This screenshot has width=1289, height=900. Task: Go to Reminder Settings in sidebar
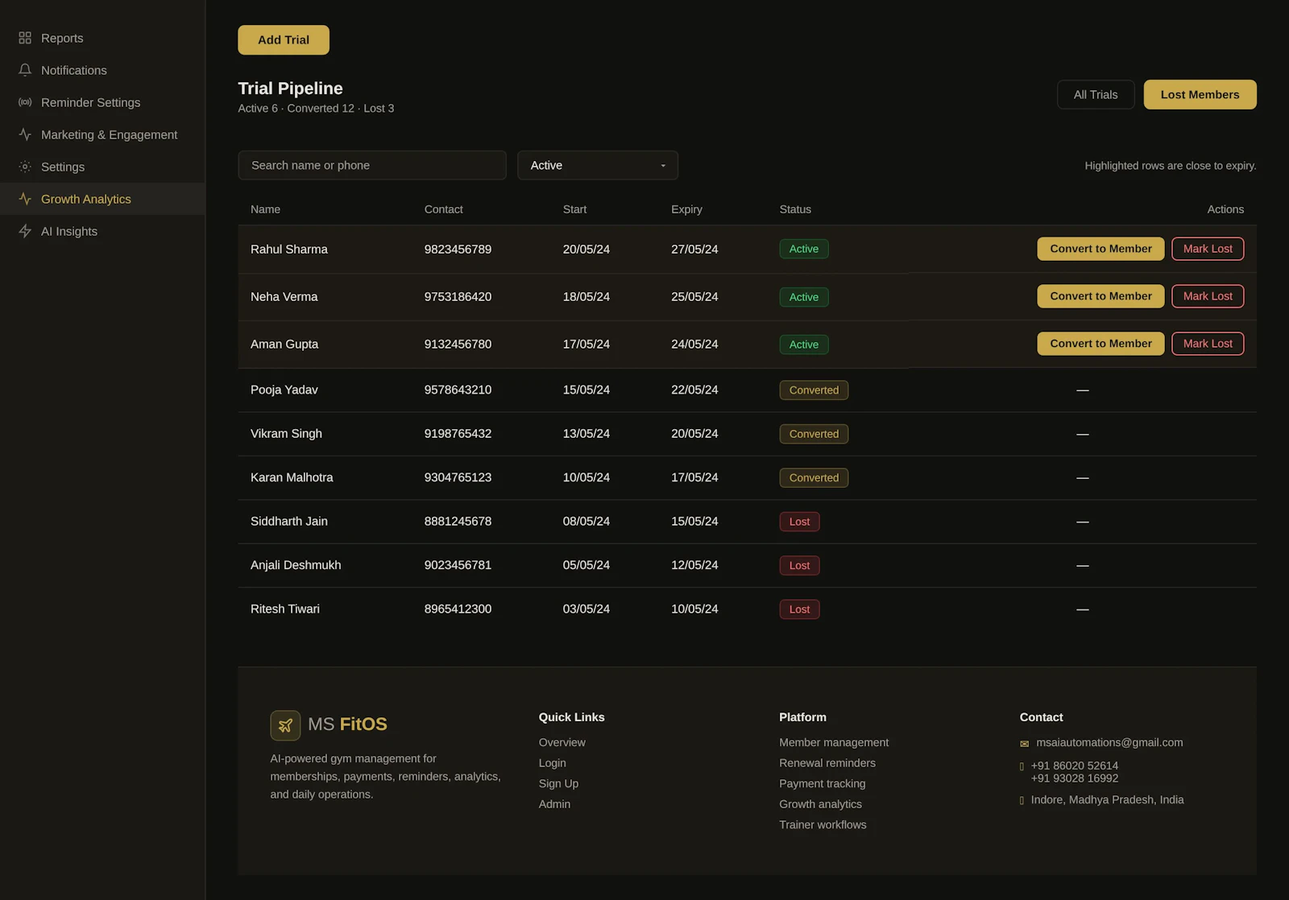tap(102, 102)
